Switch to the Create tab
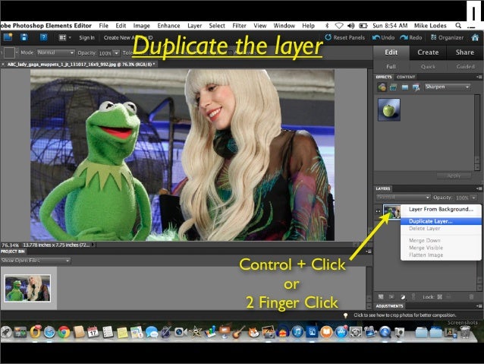 428,52
